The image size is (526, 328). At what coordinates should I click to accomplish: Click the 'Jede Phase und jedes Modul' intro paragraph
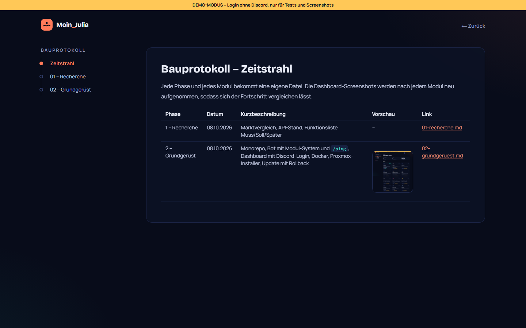pos(308,91)
